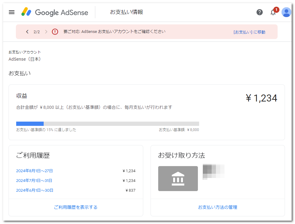
Task: Click お支払い基準額: ¥8,000 label
Action: pos(179,130)
